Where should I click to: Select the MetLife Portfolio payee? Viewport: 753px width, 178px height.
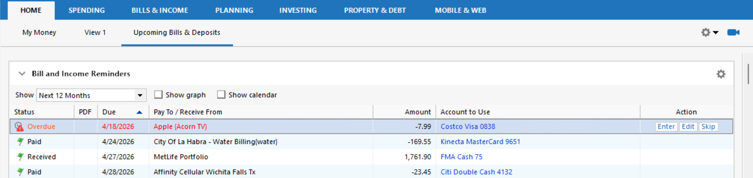pos(181,157)
